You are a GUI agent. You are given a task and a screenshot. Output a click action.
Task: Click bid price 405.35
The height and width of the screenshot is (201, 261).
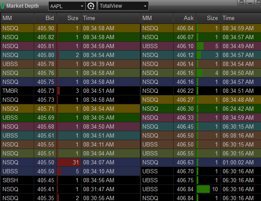pos(46,198)
